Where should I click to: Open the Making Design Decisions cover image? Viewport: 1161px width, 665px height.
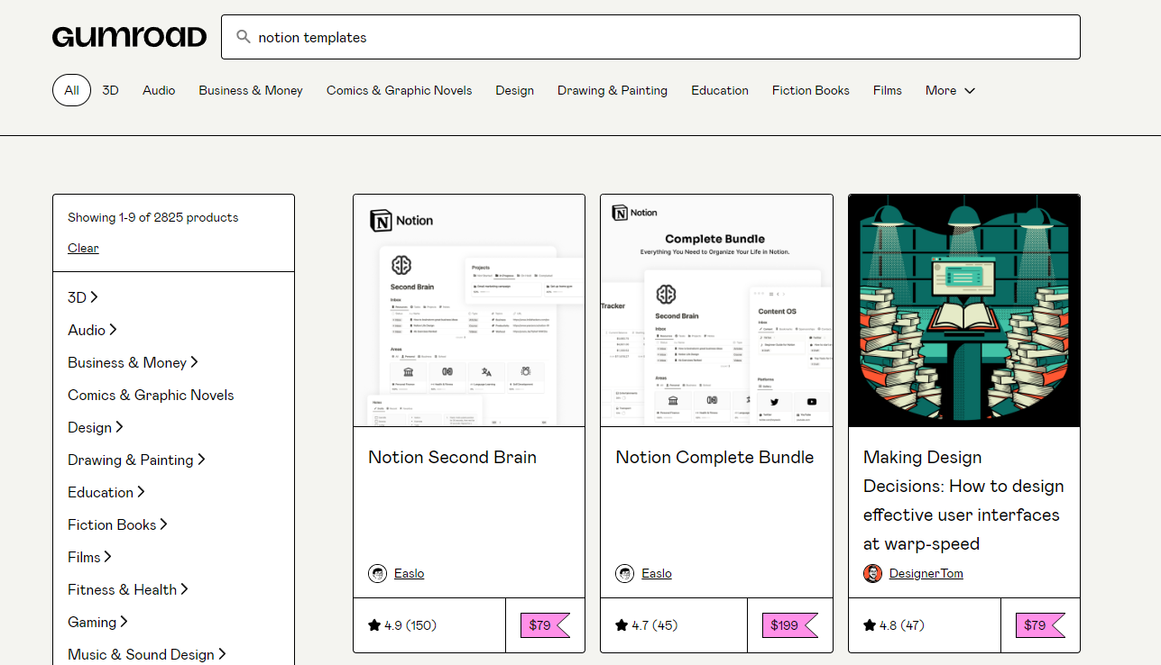tap(964, 311)
